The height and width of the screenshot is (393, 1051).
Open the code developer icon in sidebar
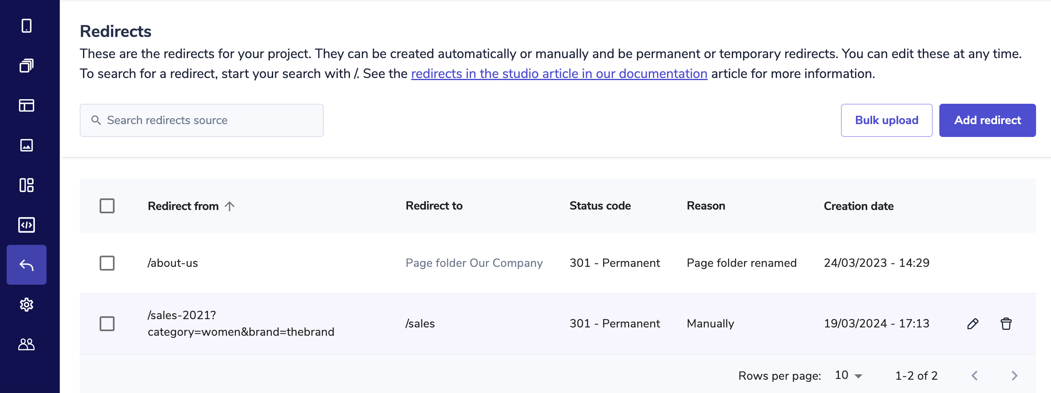click(x=27, y=225)
